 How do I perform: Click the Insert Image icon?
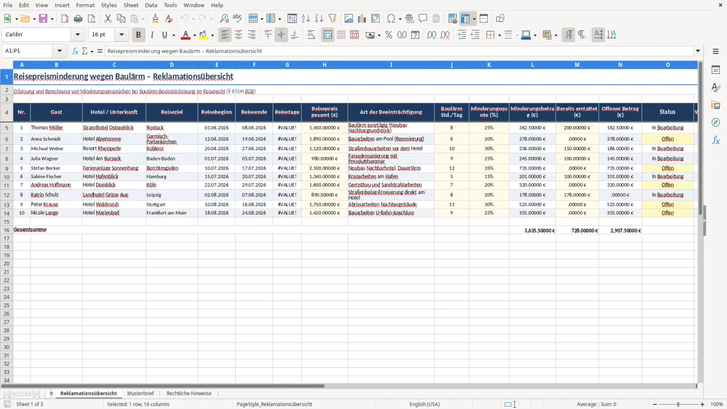(x=349, y=19)
